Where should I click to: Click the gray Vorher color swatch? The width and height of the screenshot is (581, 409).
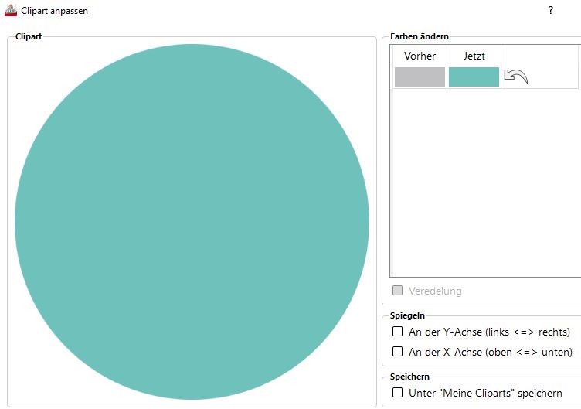point(420,77)
